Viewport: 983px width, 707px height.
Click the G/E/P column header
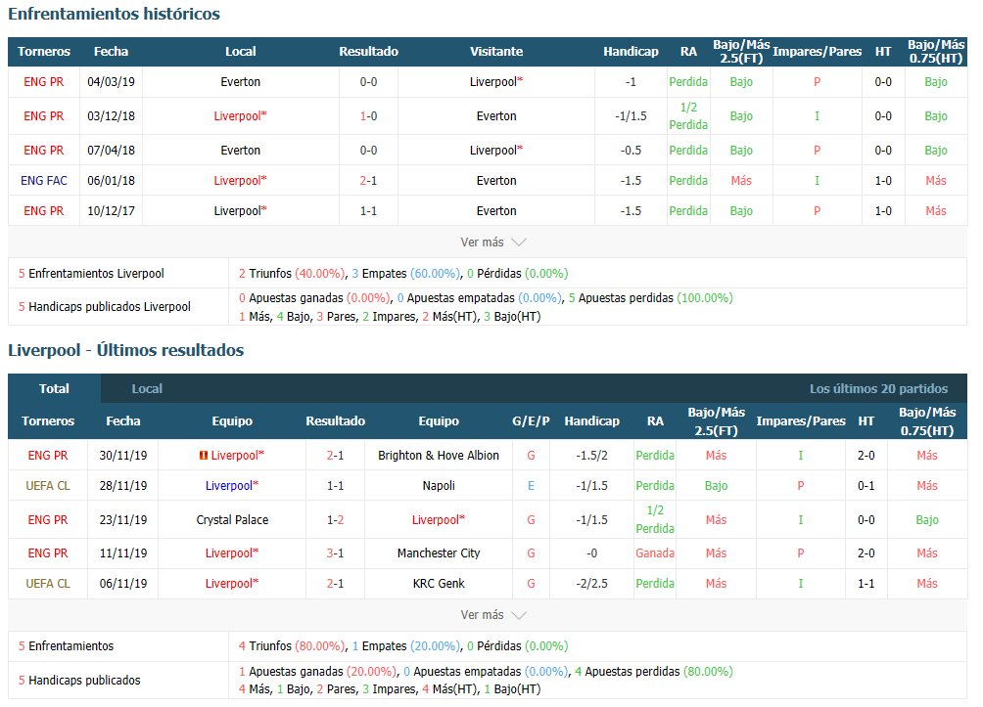click(531, 421)
